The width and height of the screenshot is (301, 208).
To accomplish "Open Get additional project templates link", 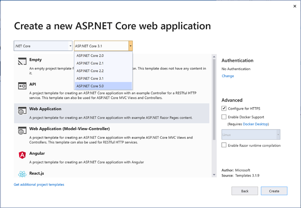I will [39, 184].
